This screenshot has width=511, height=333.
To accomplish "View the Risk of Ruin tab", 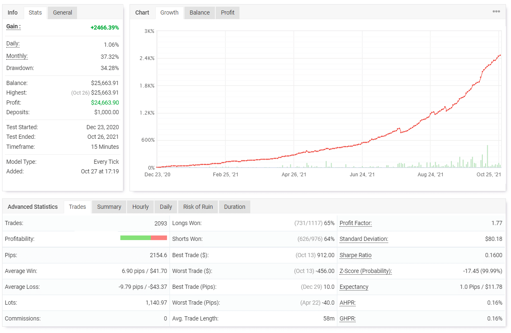I will 198,207.
